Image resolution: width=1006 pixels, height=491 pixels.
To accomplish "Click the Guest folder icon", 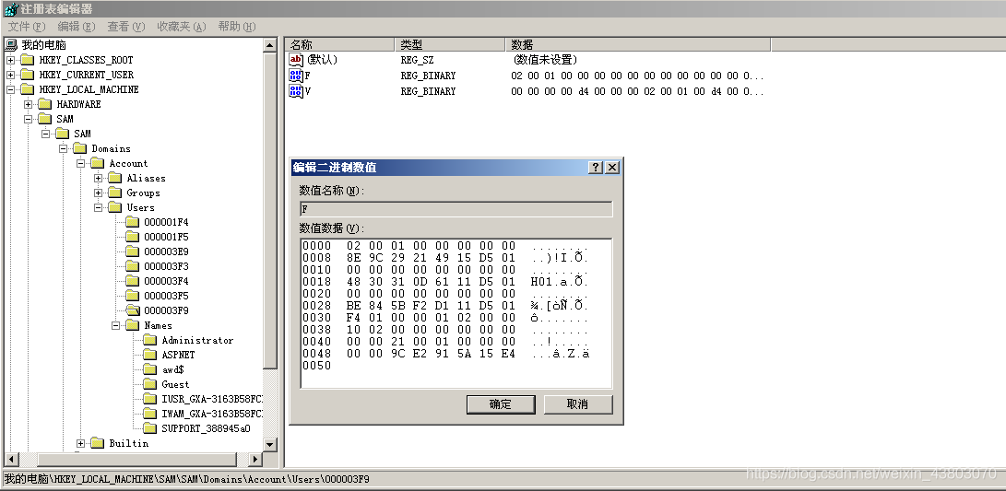I will [149, 384].
